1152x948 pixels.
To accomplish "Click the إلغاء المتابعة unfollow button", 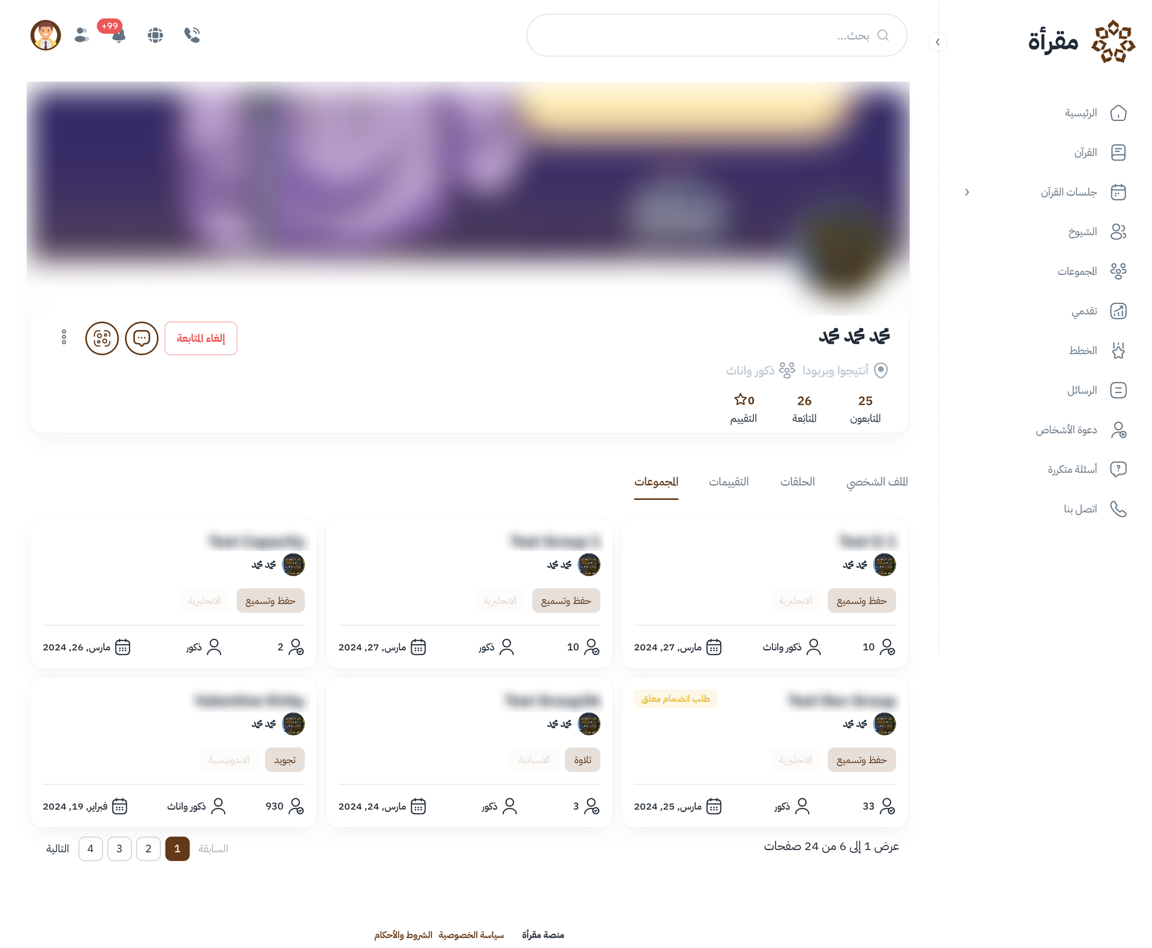I will coord(201,338).
